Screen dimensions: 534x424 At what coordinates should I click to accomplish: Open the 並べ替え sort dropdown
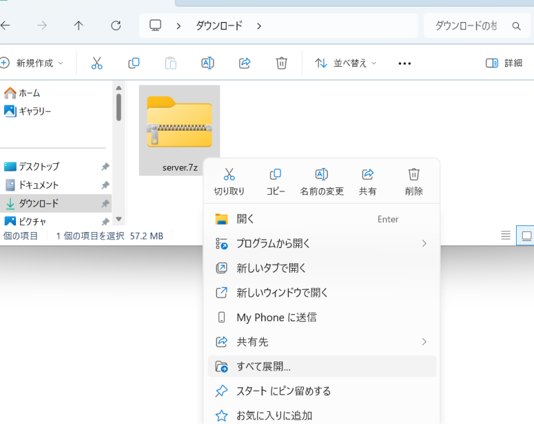[345, 63]
